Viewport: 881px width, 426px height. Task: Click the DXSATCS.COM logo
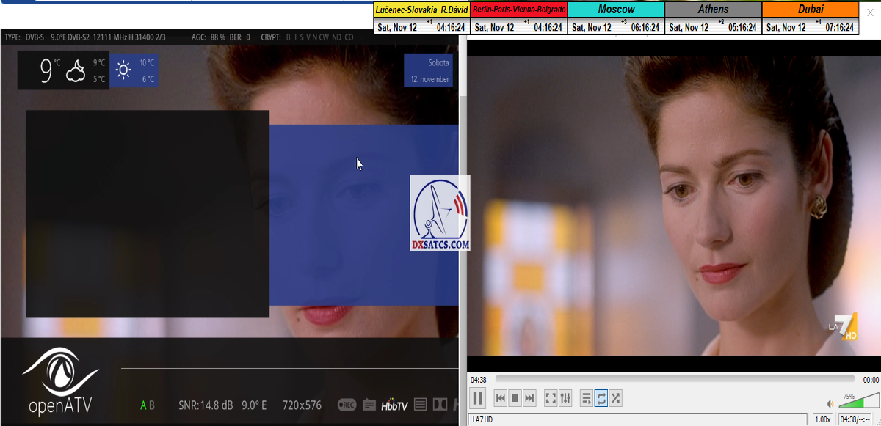click(x=440, y=213)
